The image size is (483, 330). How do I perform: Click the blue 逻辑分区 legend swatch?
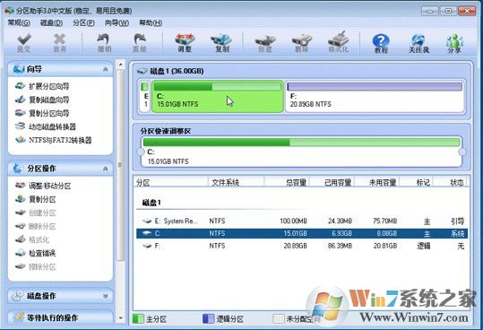(x=208, y=319)
